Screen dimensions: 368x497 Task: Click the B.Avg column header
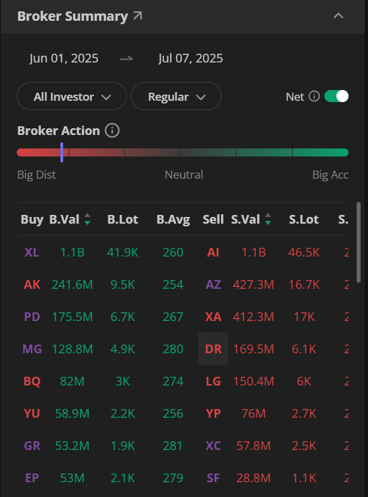(x=173, y=220)
